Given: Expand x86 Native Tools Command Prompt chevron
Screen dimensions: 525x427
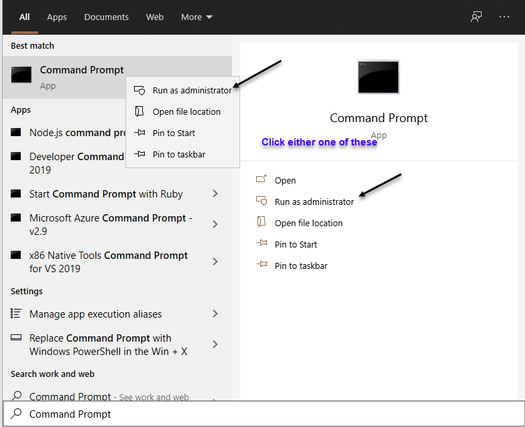Looking at the screenshot, I should 215,262.
